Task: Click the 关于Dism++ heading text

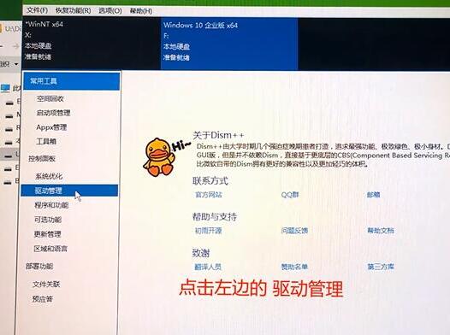Action: click(218, 135)
